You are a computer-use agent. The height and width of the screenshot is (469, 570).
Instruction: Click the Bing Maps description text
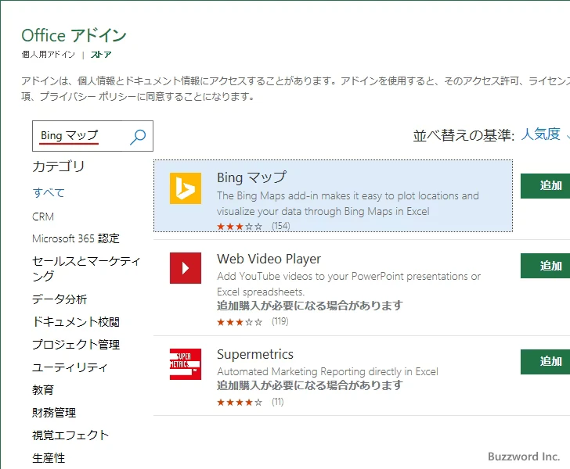pyautogui.click(x=348, y=203)
